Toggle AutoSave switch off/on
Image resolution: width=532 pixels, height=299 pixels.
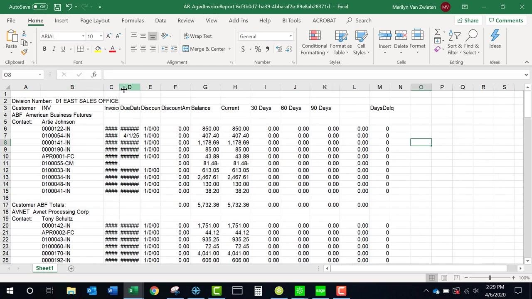[40, 7]
